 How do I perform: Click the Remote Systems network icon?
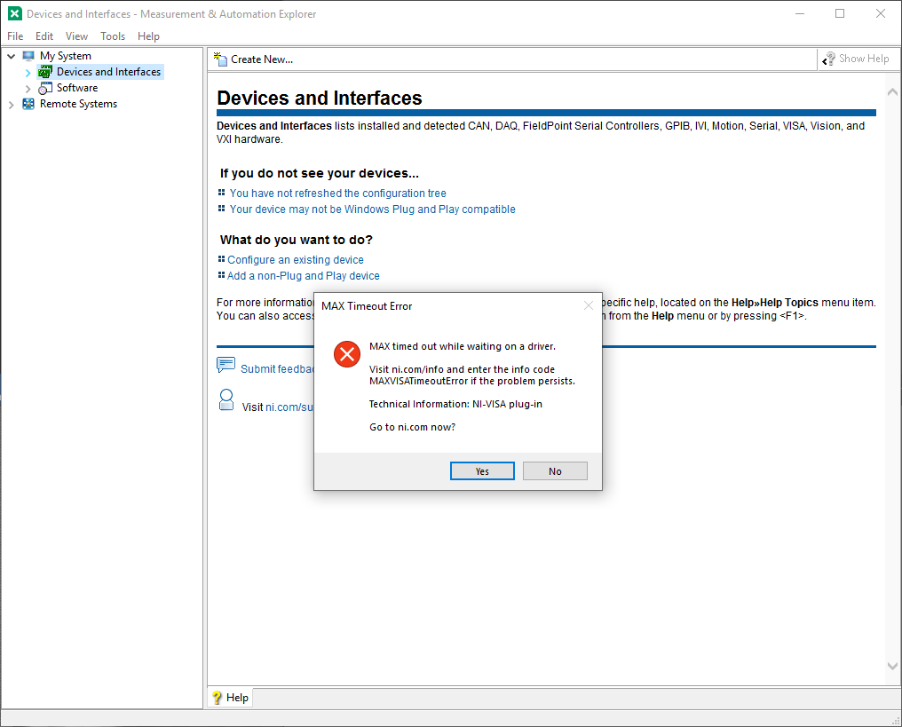pos(28,104)
